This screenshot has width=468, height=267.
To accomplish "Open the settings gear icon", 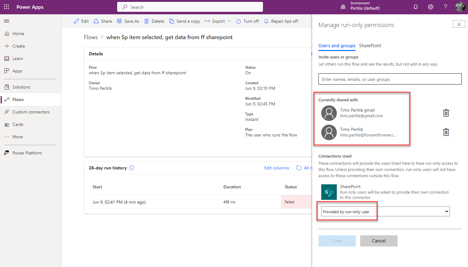I will (x=430, y=7).
